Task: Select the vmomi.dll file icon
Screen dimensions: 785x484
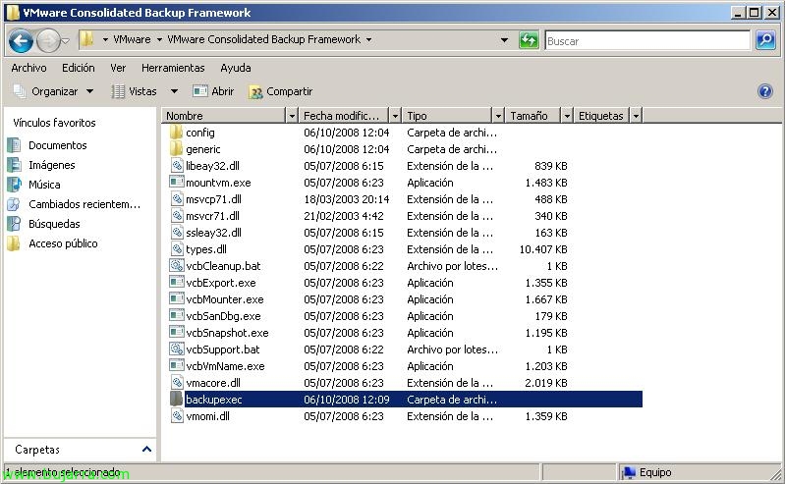Action: [177, 416]
